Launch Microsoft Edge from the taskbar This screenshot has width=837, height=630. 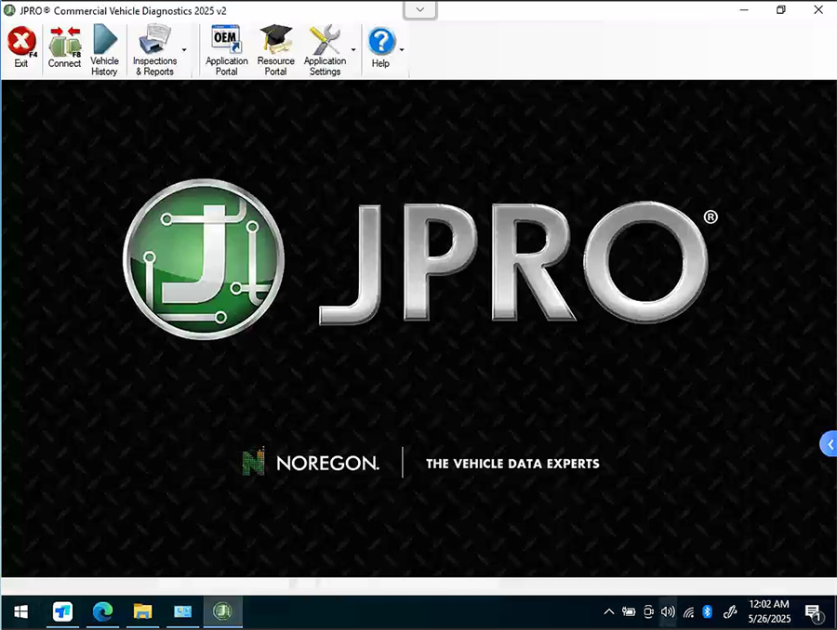(102, 611)
